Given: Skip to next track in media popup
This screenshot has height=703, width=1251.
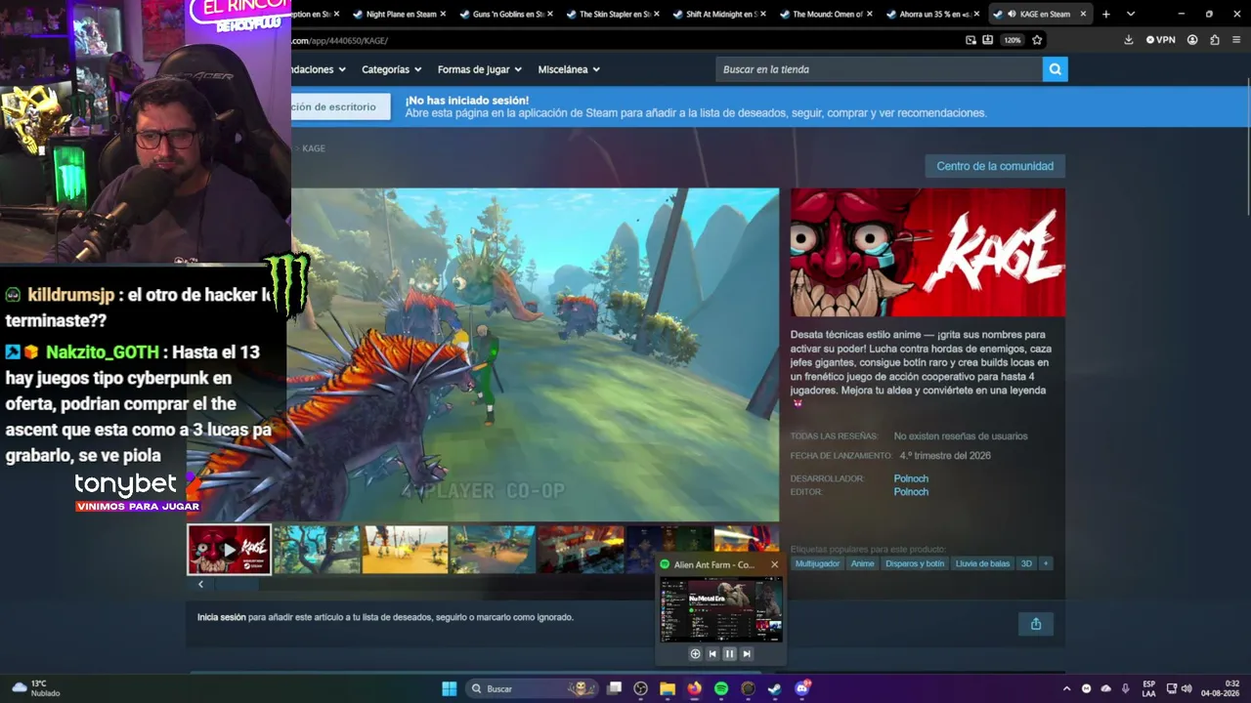Looking at the screenshot, I should click(x=747, y=654).
